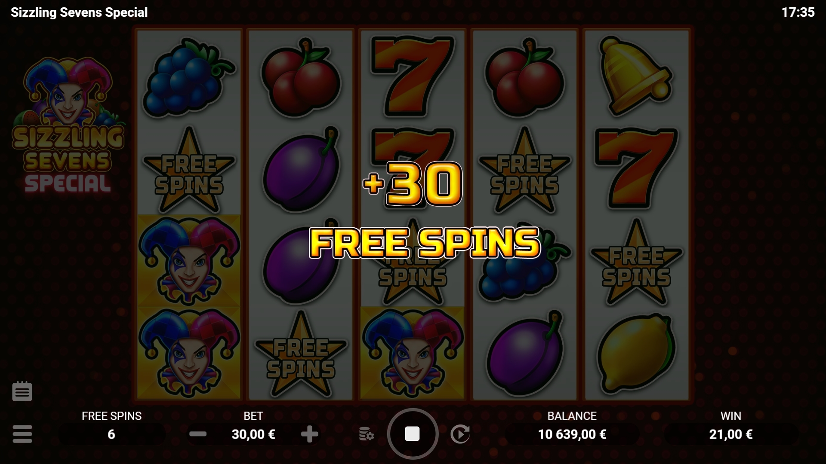
Task: Click the Win amount display
Action: pyautogui.click(x=730, y=434)
